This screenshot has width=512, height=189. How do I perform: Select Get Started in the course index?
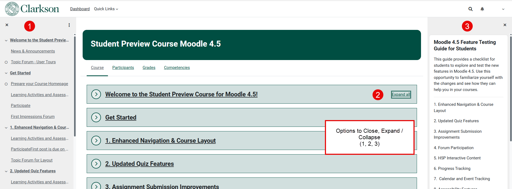coord(20,73)
